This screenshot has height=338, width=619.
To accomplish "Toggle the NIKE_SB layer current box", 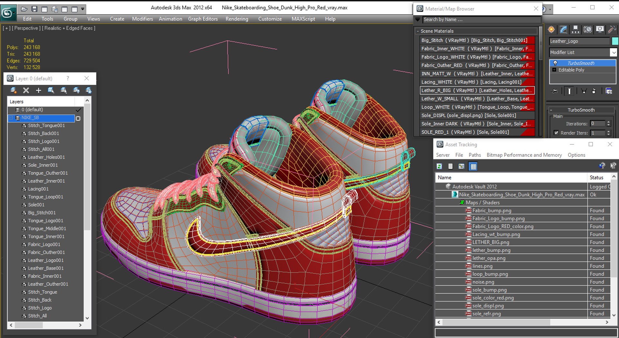I will pos(78,118).
